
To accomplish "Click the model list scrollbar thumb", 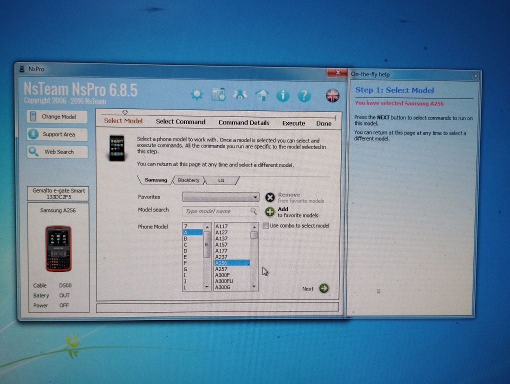I will (254, 235).
